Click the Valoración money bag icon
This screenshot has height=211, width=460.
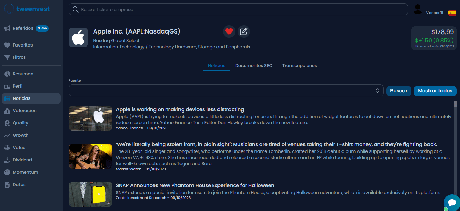click(7, 111)
